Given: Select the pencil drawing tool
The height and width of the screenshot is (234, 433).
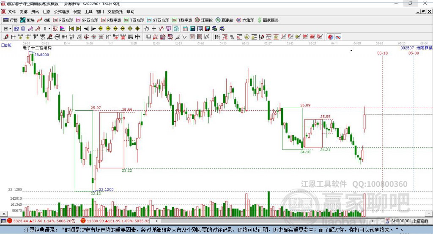Looking at the screenshot, I should tap(6, 37).
